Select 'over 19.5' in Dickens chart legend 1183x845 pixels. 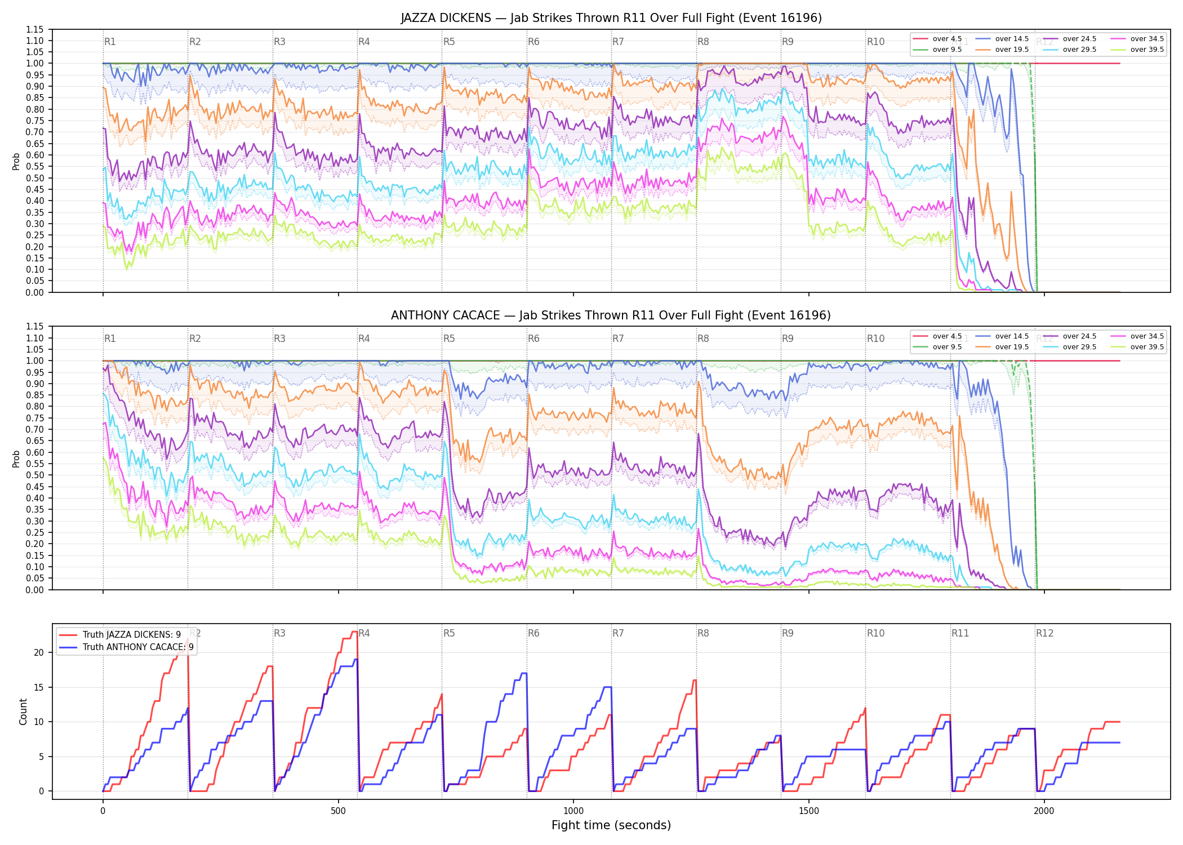click(1002, 50)
